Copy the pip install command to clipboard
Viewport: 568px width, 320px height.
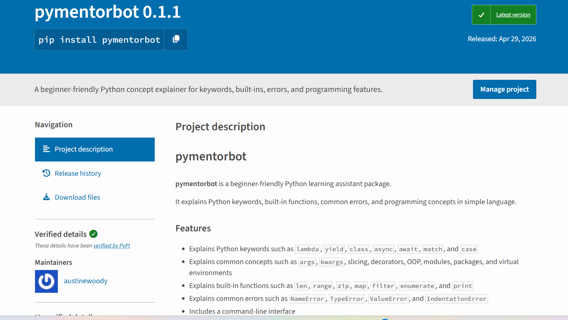176,39
